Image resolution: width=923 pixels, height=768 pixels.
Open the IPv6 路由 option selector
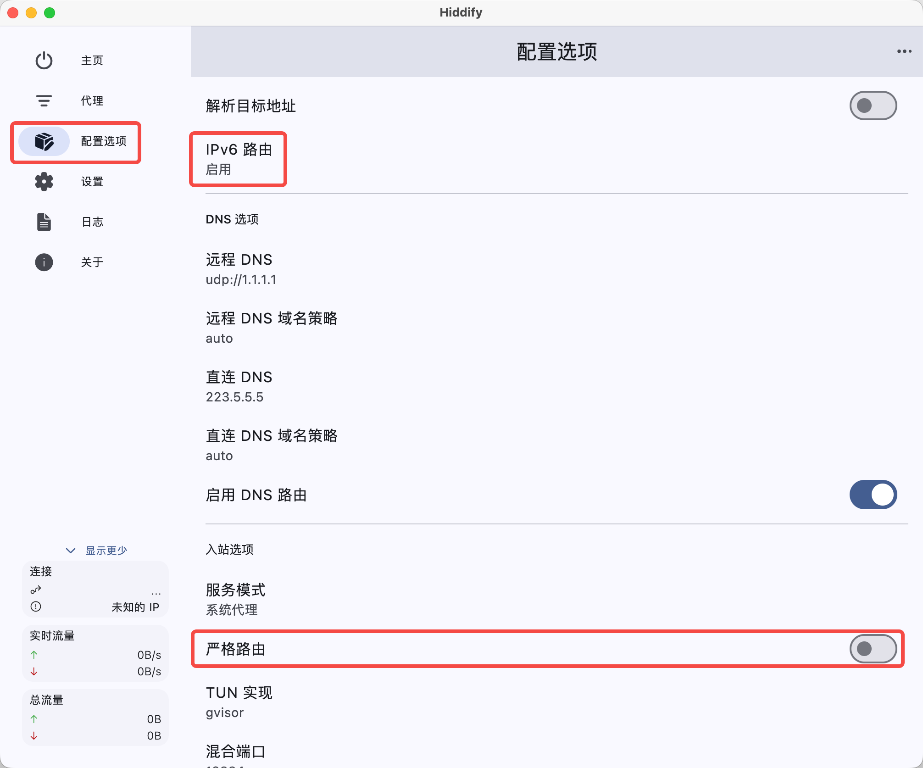point(557,159)
